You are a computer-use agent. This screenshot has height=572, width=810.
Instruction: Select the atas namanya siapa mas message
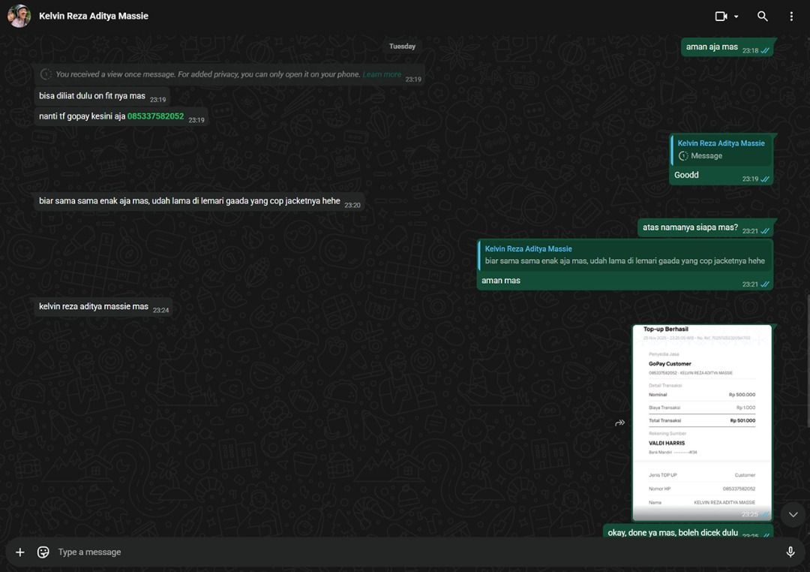[x=690, y=227]
